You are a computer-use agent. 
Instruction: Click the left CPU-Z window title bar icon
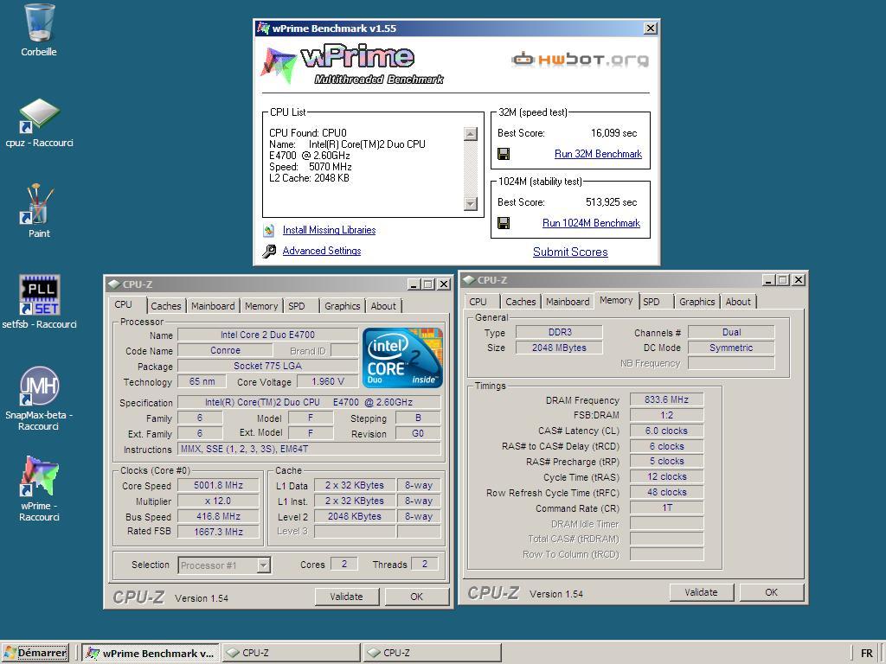(113, 284)
